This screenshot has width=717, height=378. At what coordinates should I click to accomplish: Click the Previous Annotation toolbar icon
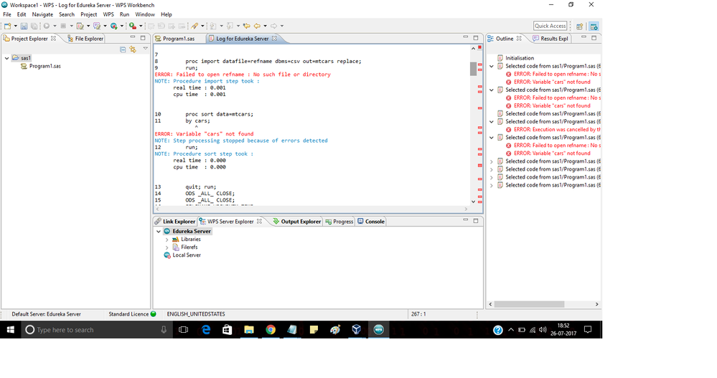tap(230, 26)
